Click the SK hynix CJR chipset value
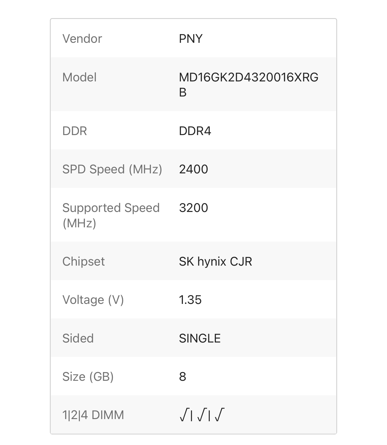This screenshot has height=445, width=387. [x=215, y=261]
